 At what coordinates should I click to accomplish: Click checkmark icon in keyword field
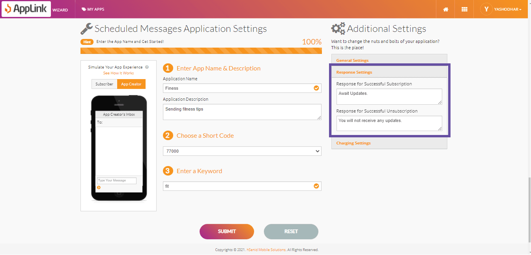pos(316,186)
